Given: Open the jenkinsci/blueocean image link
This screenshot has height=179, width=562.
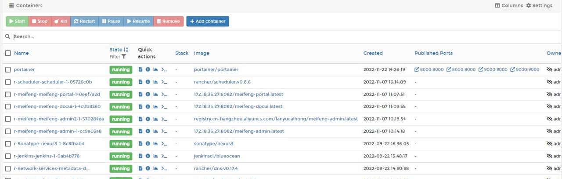Looking at the screenshot, I should pyautogui.click(x=217, y=156).
